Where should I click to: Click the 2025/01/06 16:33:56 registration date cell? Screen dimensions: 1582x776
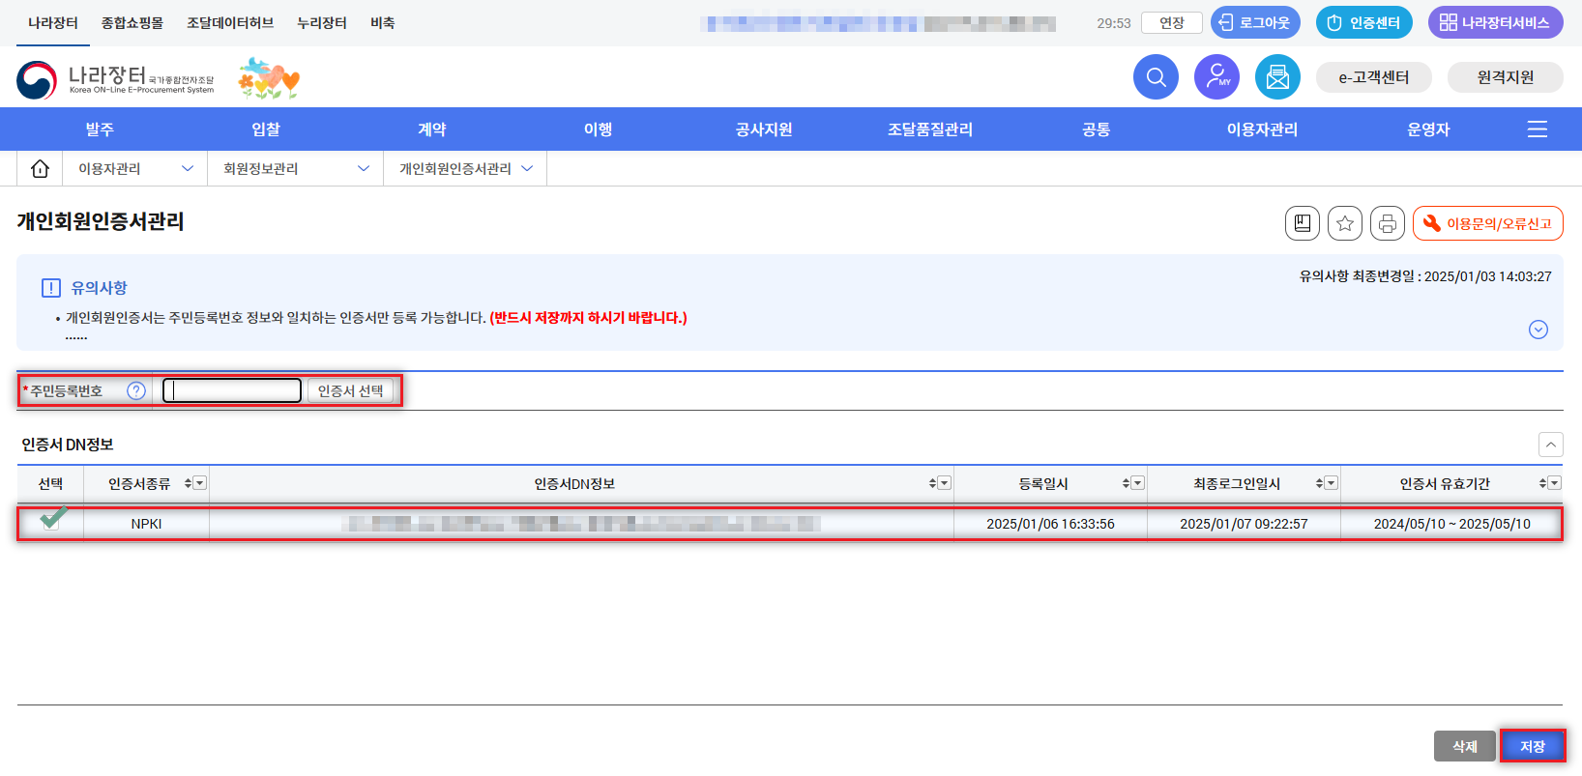[1050, 524]
